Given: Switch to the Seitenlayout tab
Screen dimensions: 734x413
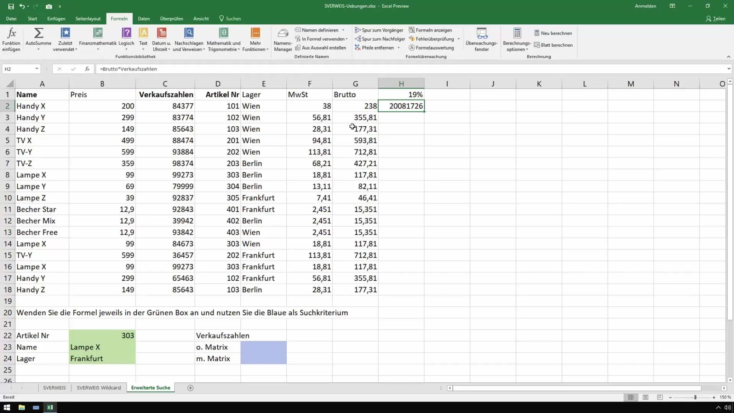Looking at the screenshot, I should tap(88, 19).
